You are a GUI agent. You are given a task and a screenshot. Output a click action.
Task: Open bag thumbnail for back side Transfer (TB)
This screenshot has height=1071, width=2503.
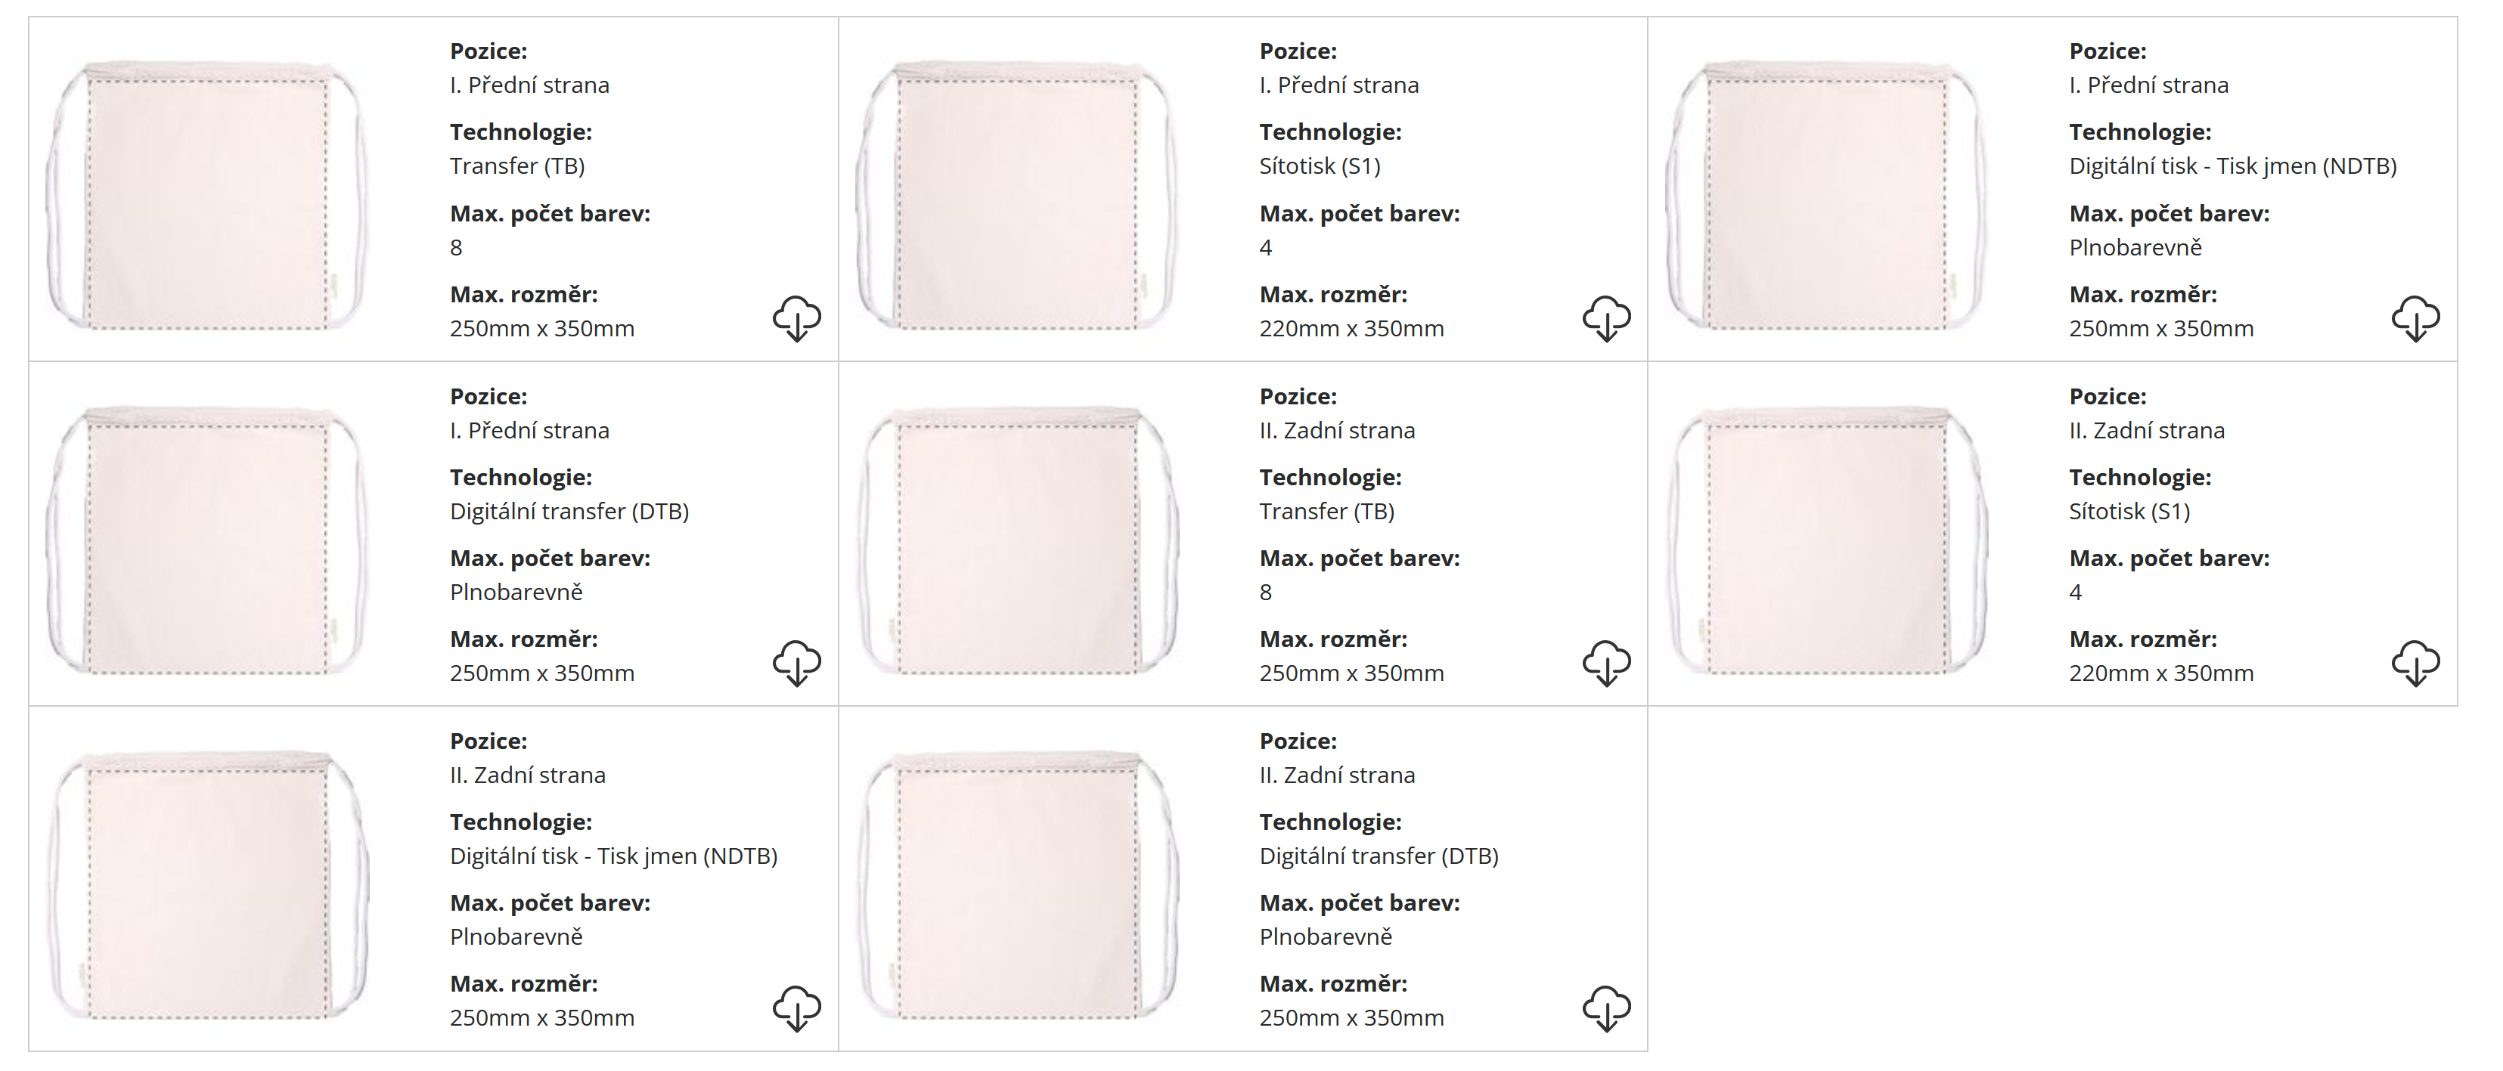tap(1016, 542)
